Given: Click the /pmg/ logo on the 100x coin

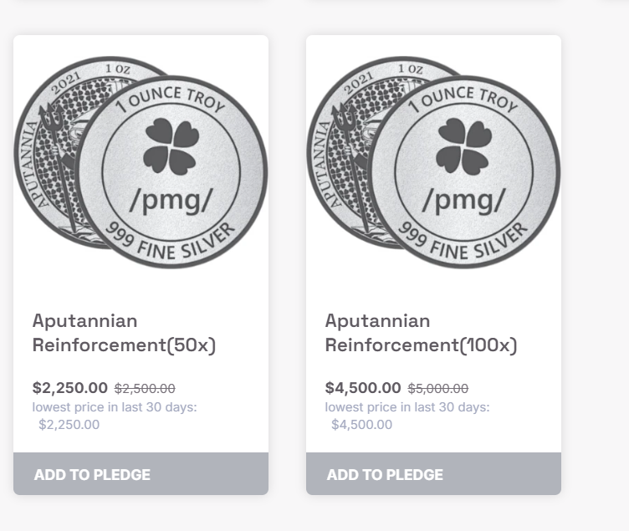Looking at the screenshot, I should [463, 200].
